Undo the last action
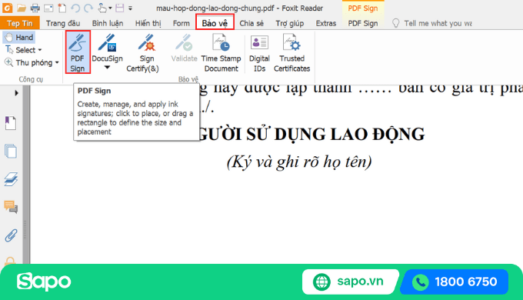 pyautogui.click(x=75, y=8)
